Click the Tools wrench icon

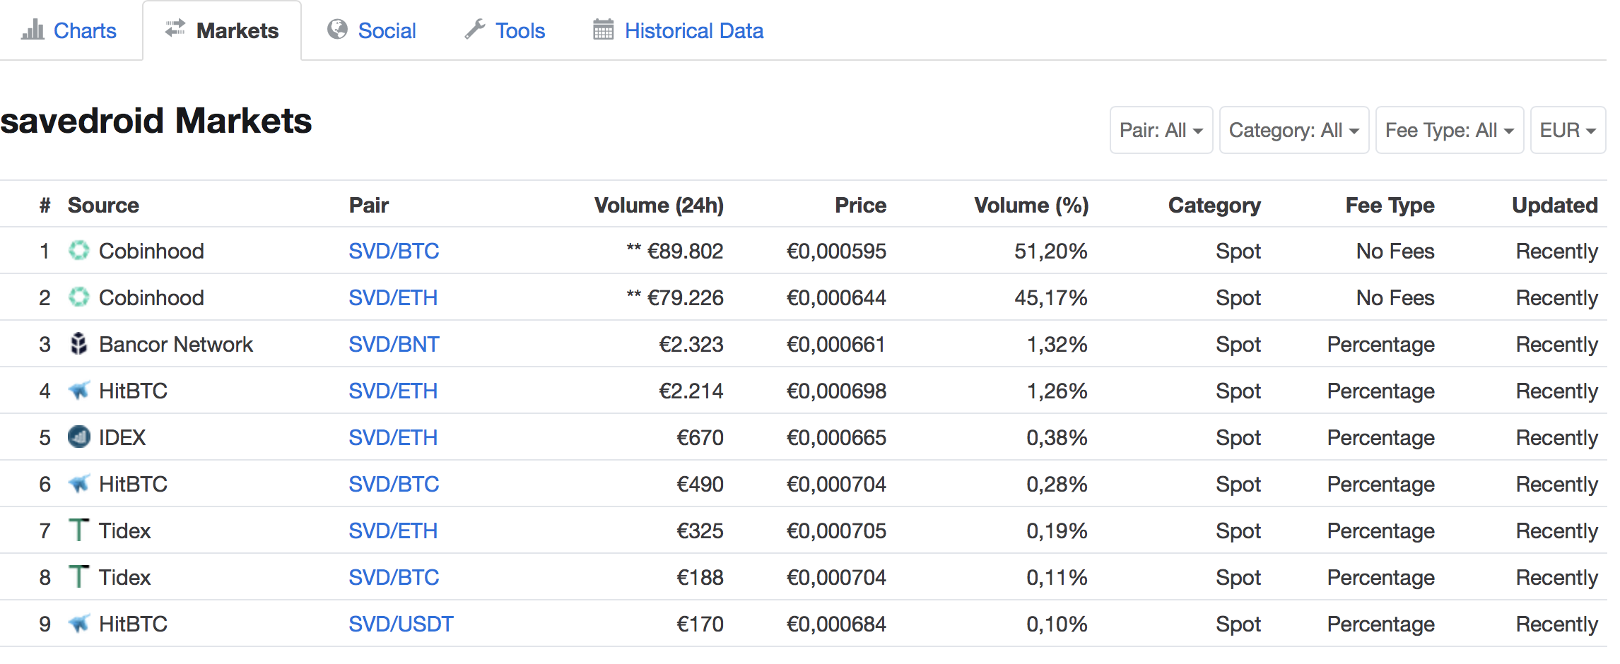point(475,30)
